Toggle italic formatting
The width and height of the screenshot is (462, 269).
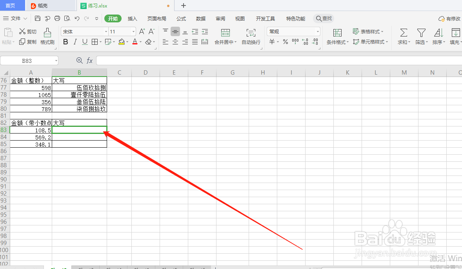[75, 42]
